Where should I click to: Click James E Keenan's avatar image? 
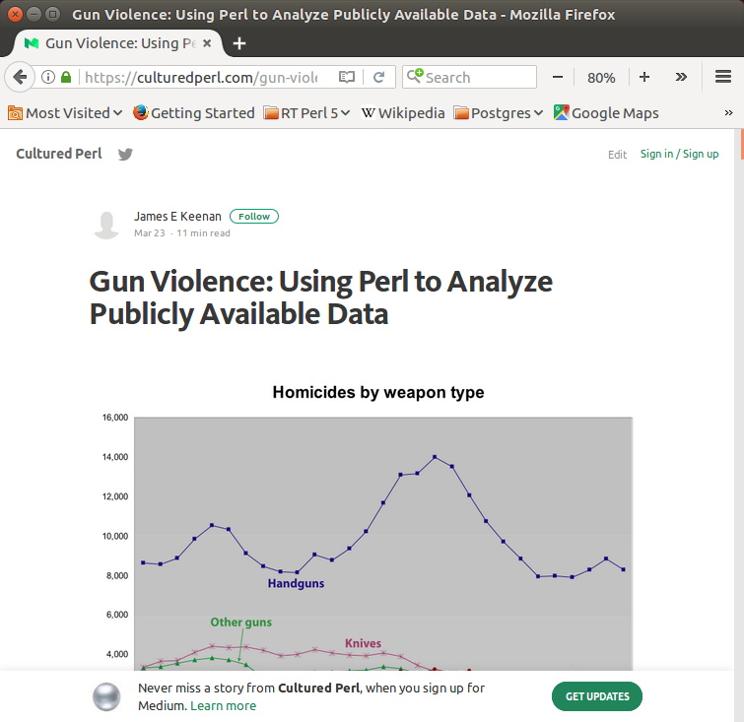[x=106, y=225]
